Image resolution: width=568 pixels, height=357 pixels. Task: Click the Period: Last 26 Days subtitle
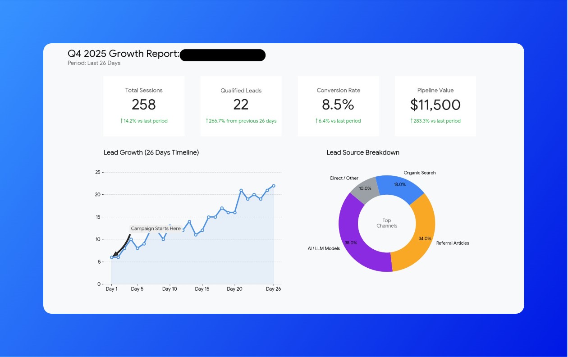(x=94, y=63)
